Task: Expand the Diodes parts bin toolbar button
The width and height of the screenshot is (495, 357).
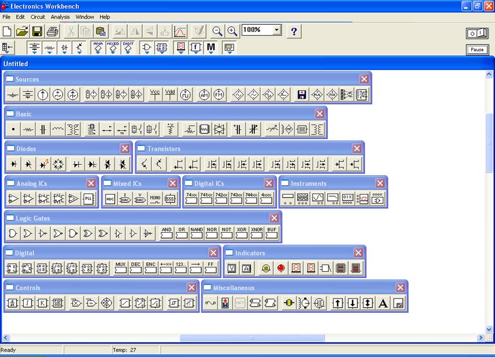Action: coord(64,48)
